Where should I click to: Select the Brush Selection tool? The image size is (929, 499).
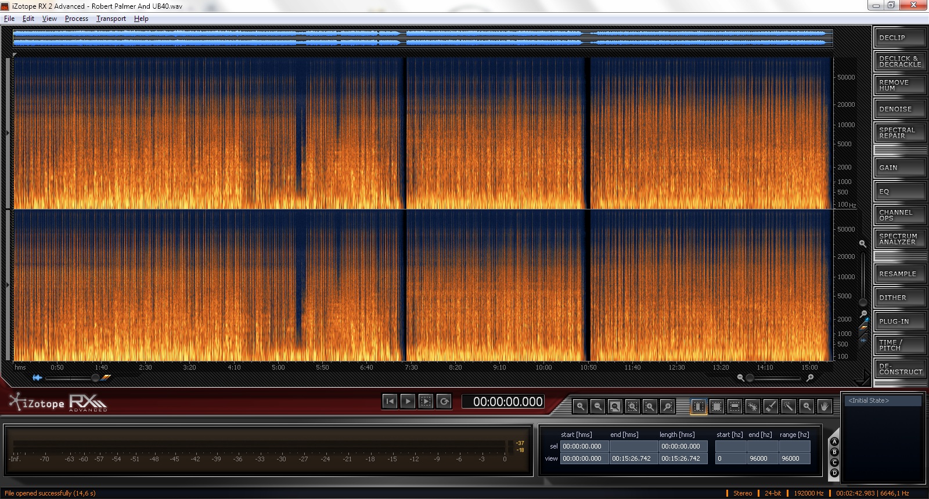click(x=770, y=407)
